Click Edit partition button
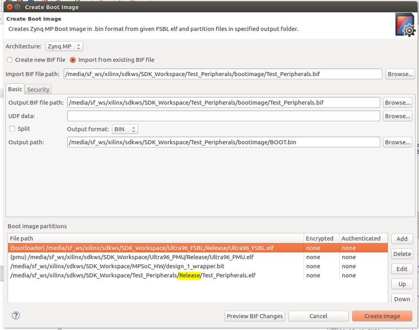 (402, 269)
